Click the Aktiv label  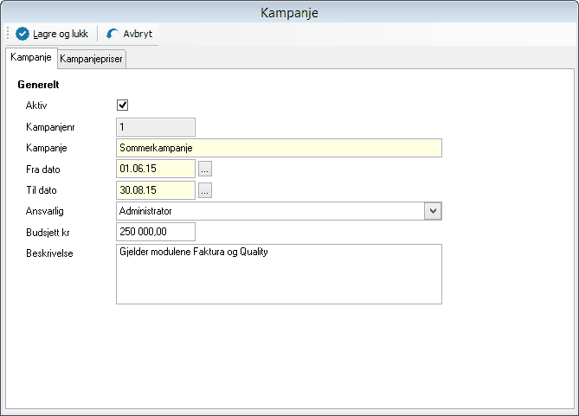[x=36, y=106]
